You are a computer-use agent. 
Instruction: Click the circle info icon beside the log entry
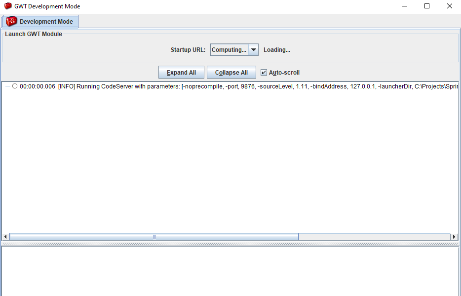click(x=15, y=86)
